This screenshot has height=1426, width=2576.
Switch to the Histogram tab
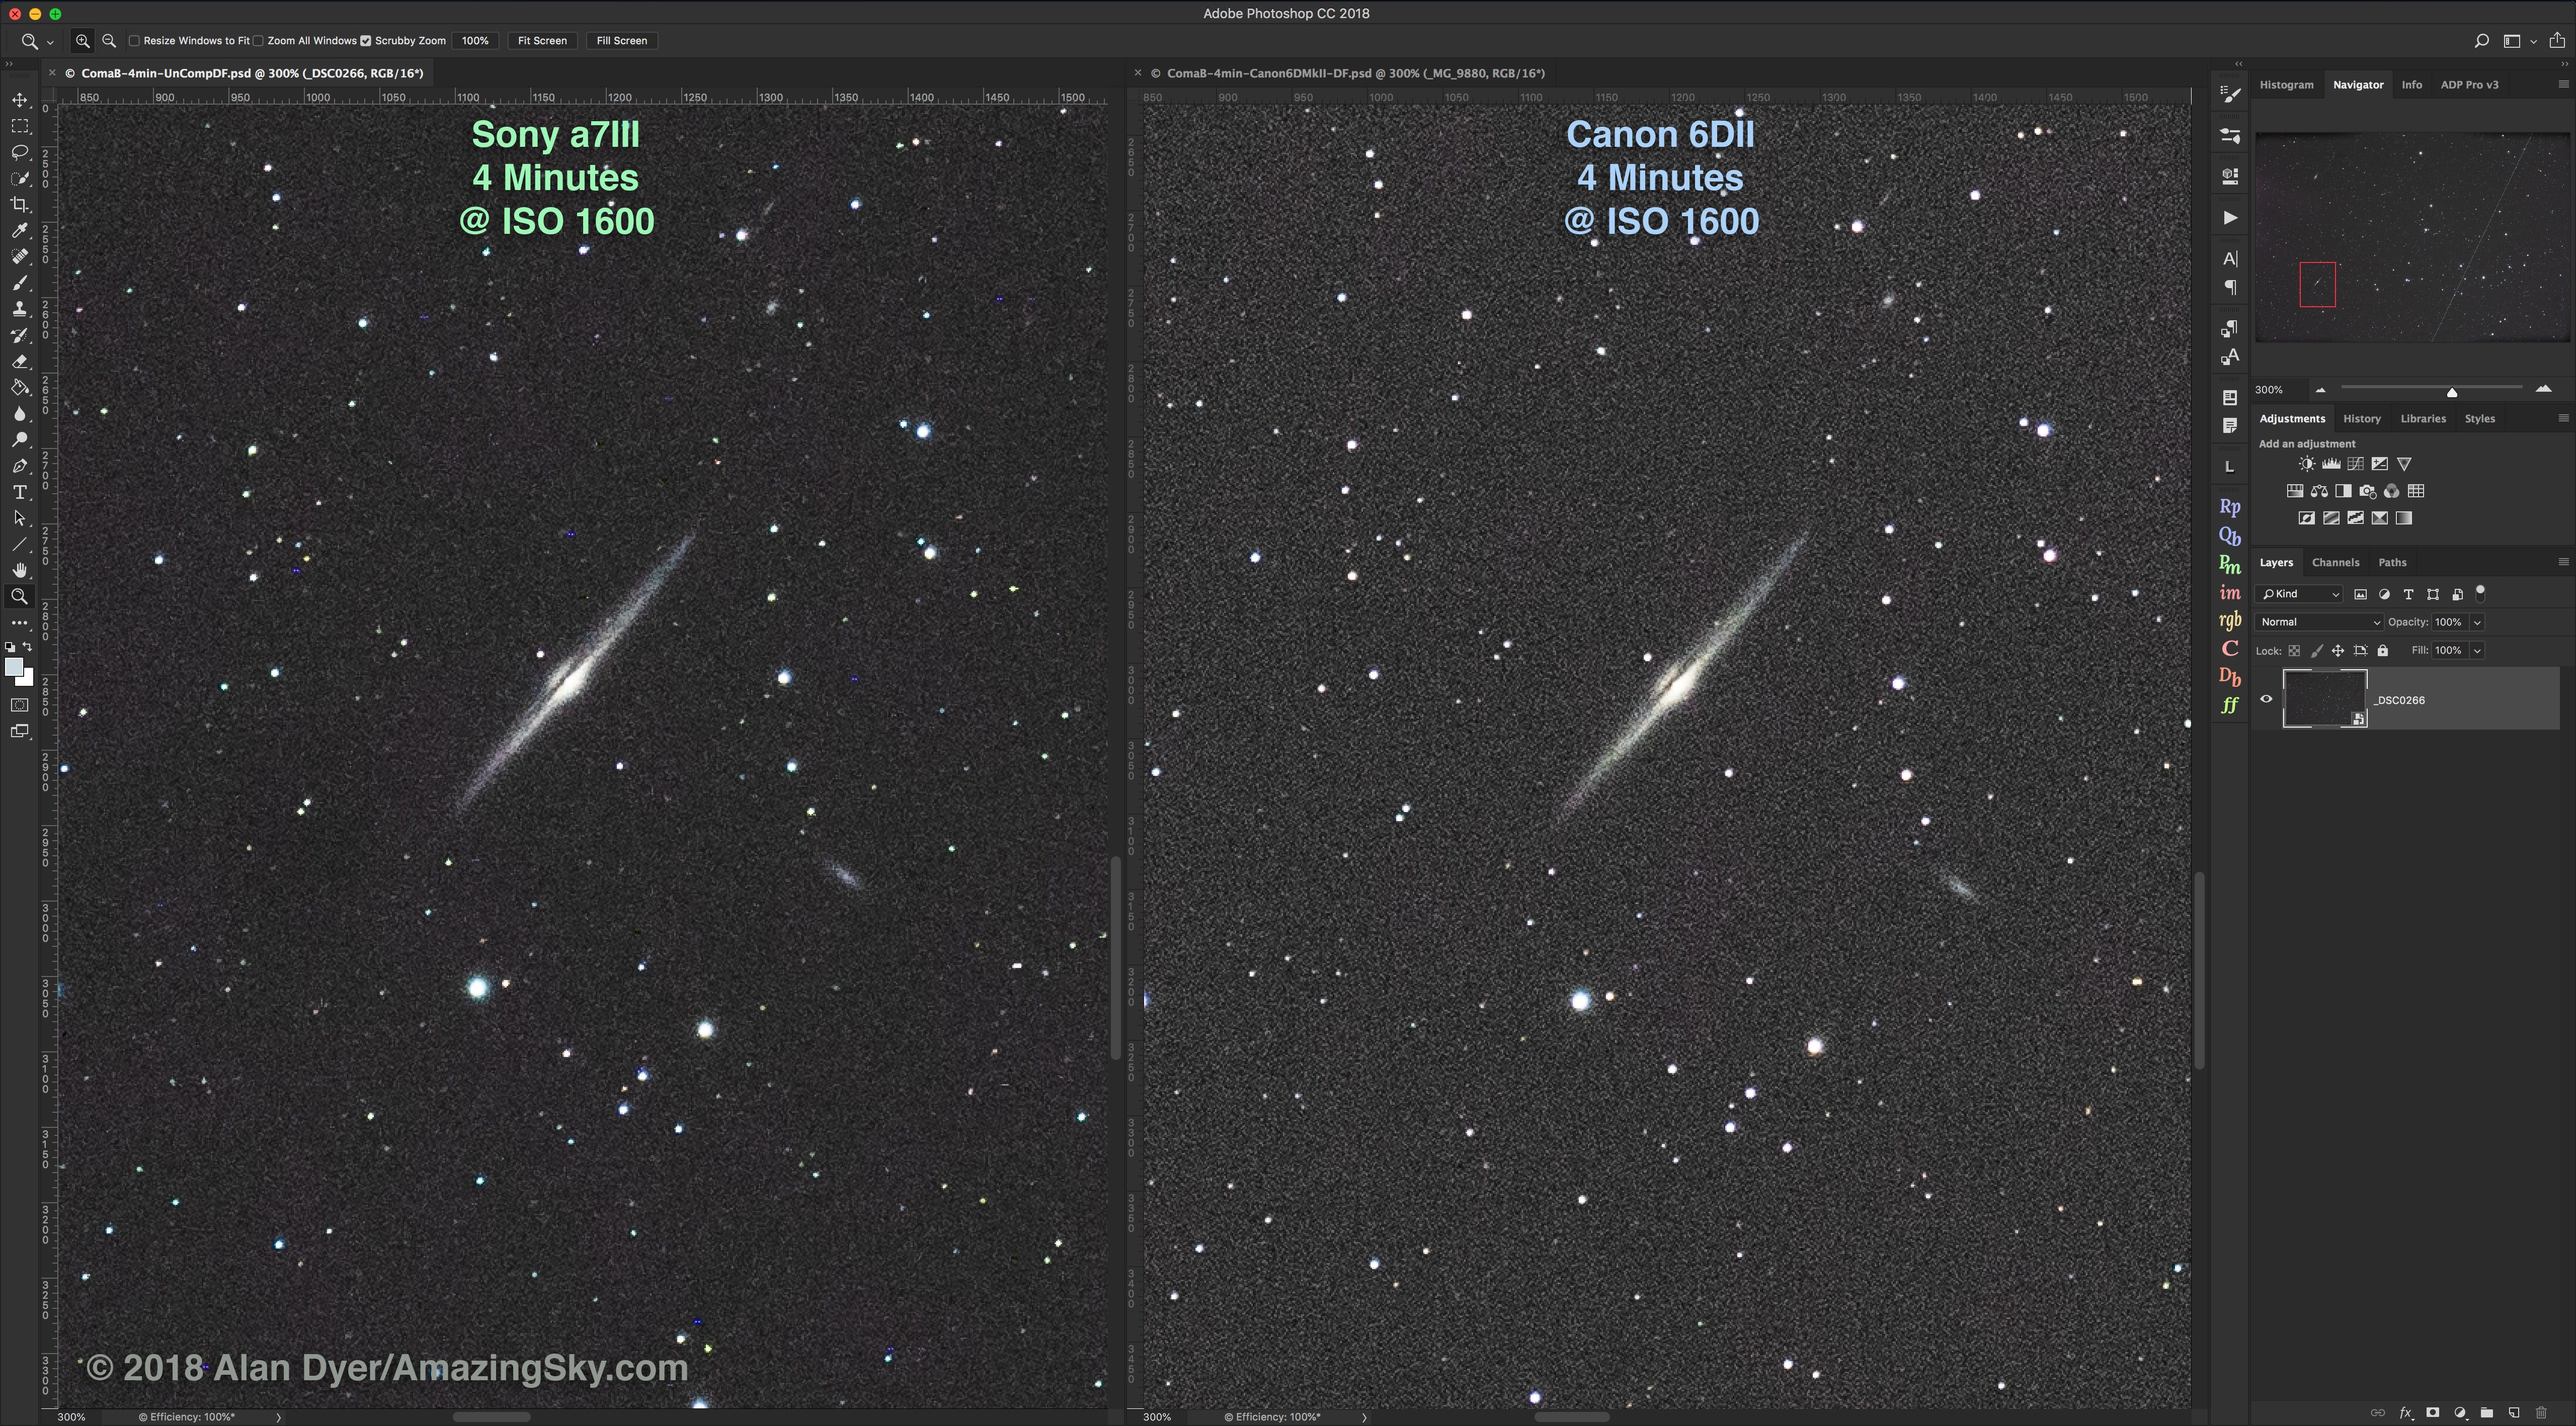tap(2287, 84)
